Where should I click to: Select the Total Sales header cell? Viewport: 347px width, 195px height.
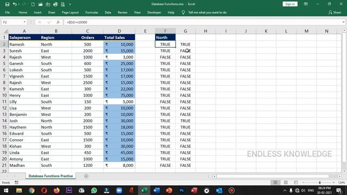coord(119,37)
